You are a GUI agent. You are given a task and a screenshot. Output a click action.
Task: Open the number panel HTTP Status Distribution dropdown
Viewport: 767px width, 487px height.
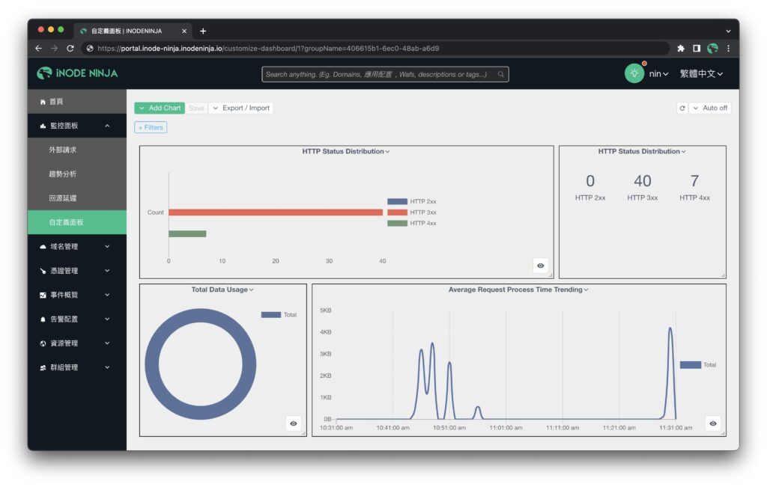tap(642, 151)
